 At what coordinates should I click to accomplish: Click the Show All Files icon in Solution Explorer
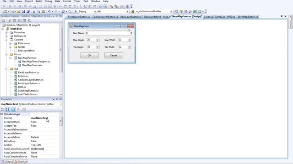9,20
